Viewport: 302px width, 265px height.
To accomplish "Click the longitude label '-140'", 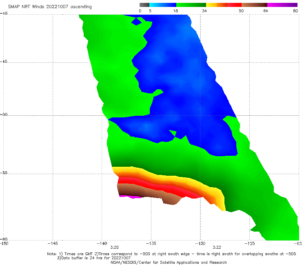I will pyautogui.click(x=102, y=243).
